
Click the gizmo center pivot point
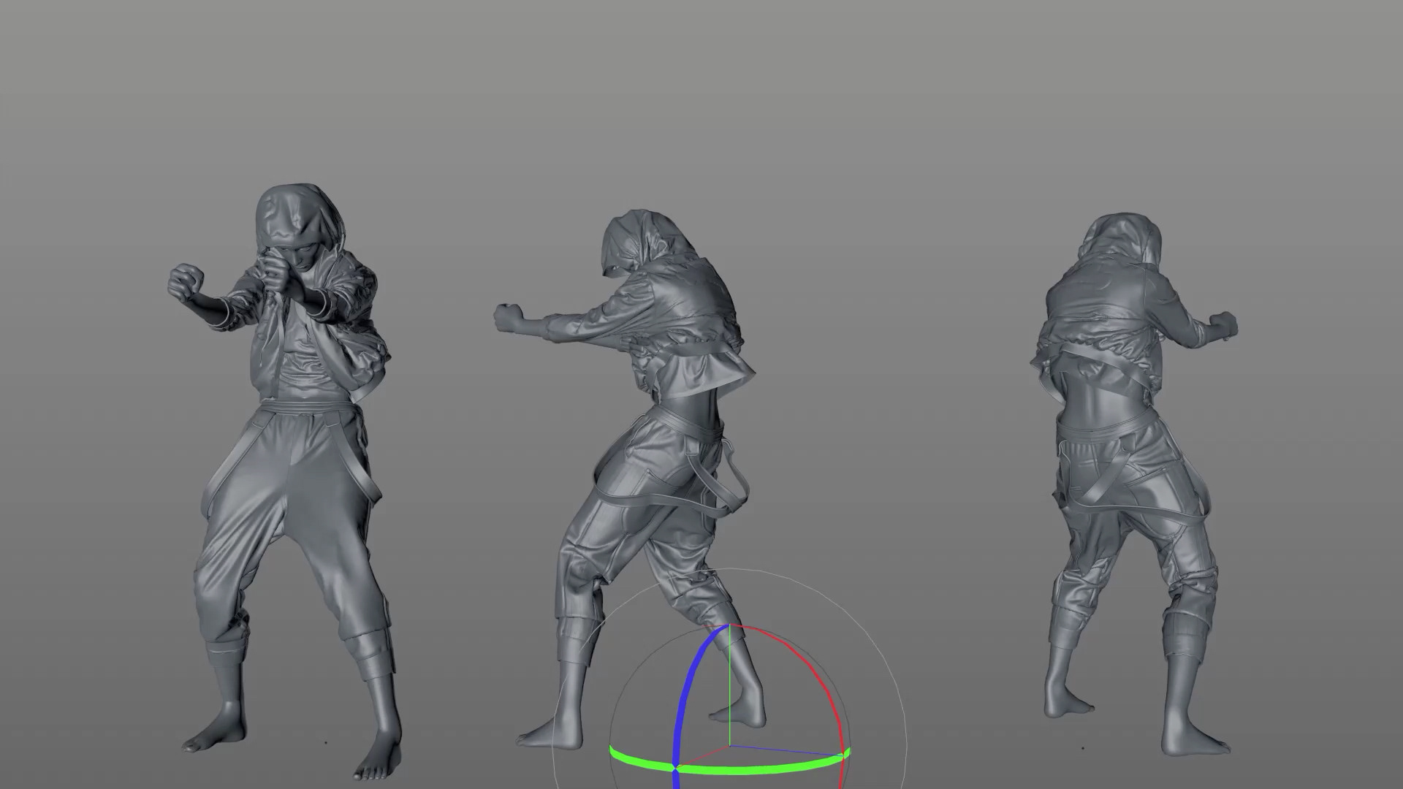(x=729, y=746)
